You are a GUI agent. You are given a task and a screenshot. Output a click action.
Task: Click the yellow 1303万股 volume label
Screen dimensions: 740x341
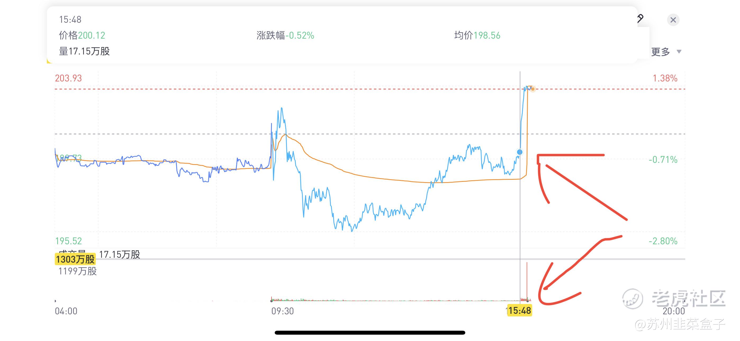coord(75,259)
